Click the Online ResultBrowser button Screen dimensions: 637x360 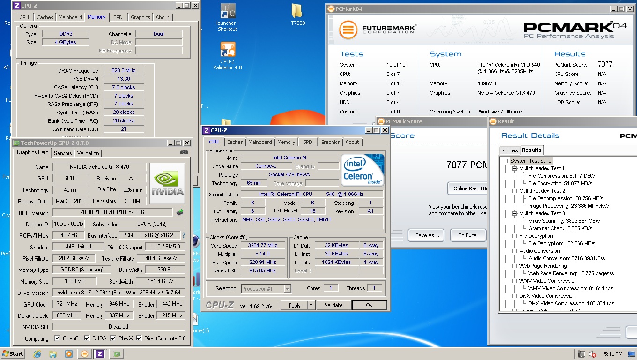point(467,188)
